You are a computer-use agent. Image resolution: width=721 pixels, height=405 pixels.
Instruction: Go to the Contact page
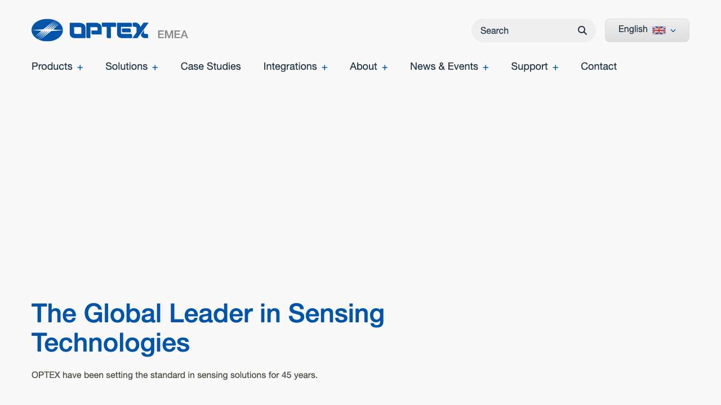(x=599, y=66)
